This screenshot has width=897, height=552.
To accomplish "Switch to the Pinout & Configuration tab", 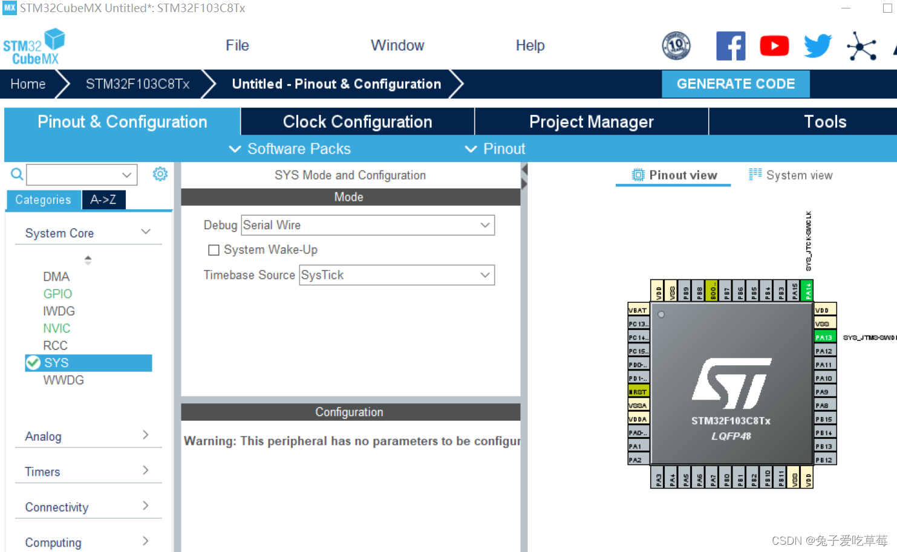I will (x=122, y=122).
